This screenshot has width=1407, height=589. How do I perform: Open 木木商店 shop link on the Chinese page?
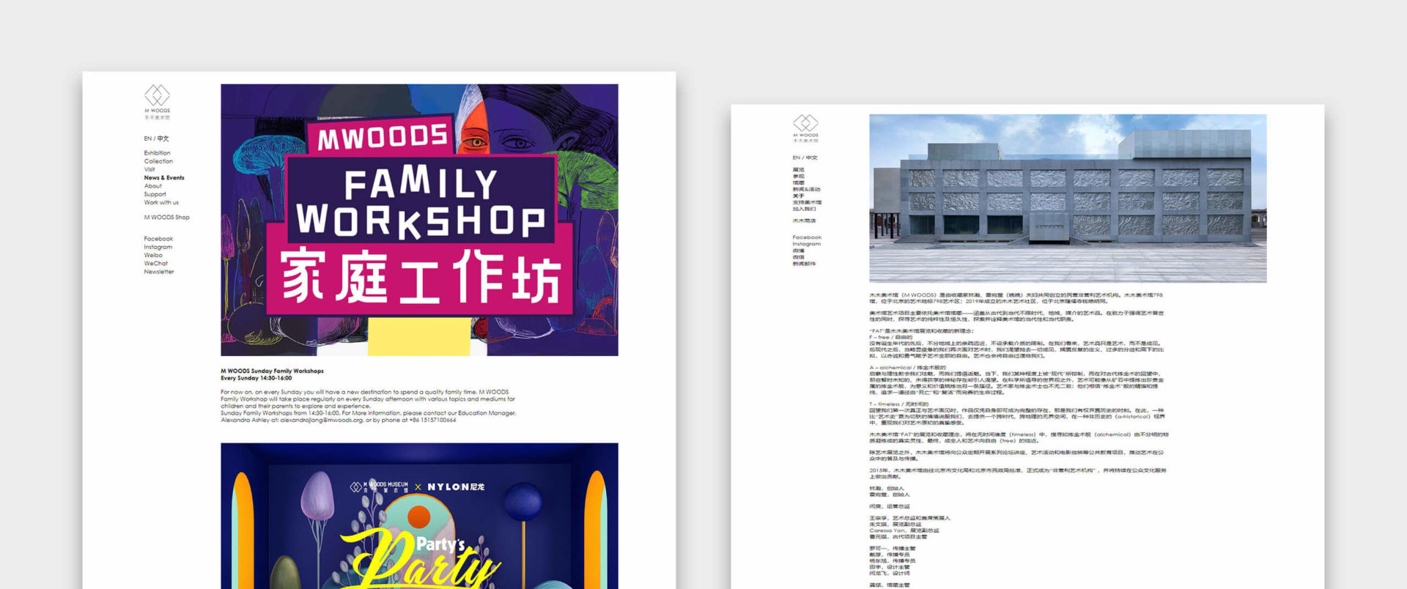tap(804, 221)
